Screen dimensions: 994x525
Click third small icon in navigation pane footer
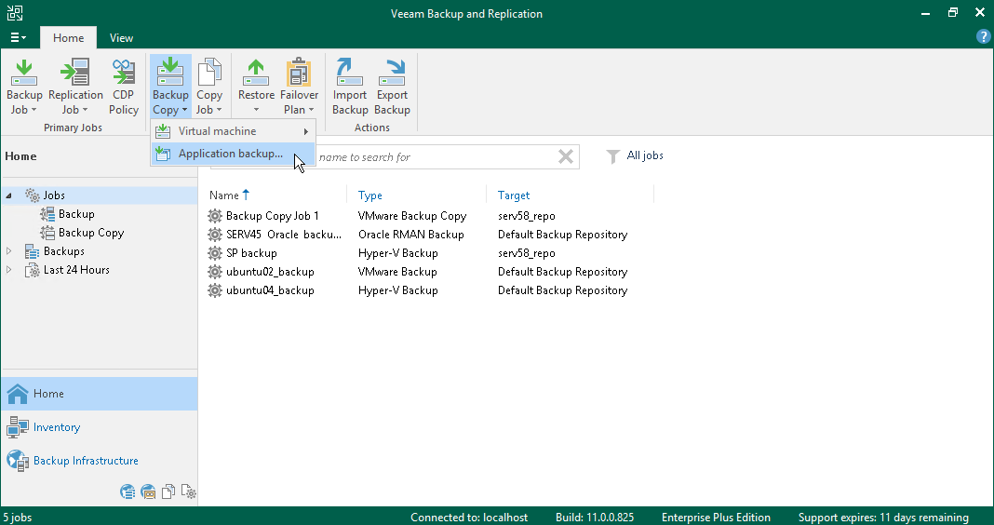click(168, 491)
